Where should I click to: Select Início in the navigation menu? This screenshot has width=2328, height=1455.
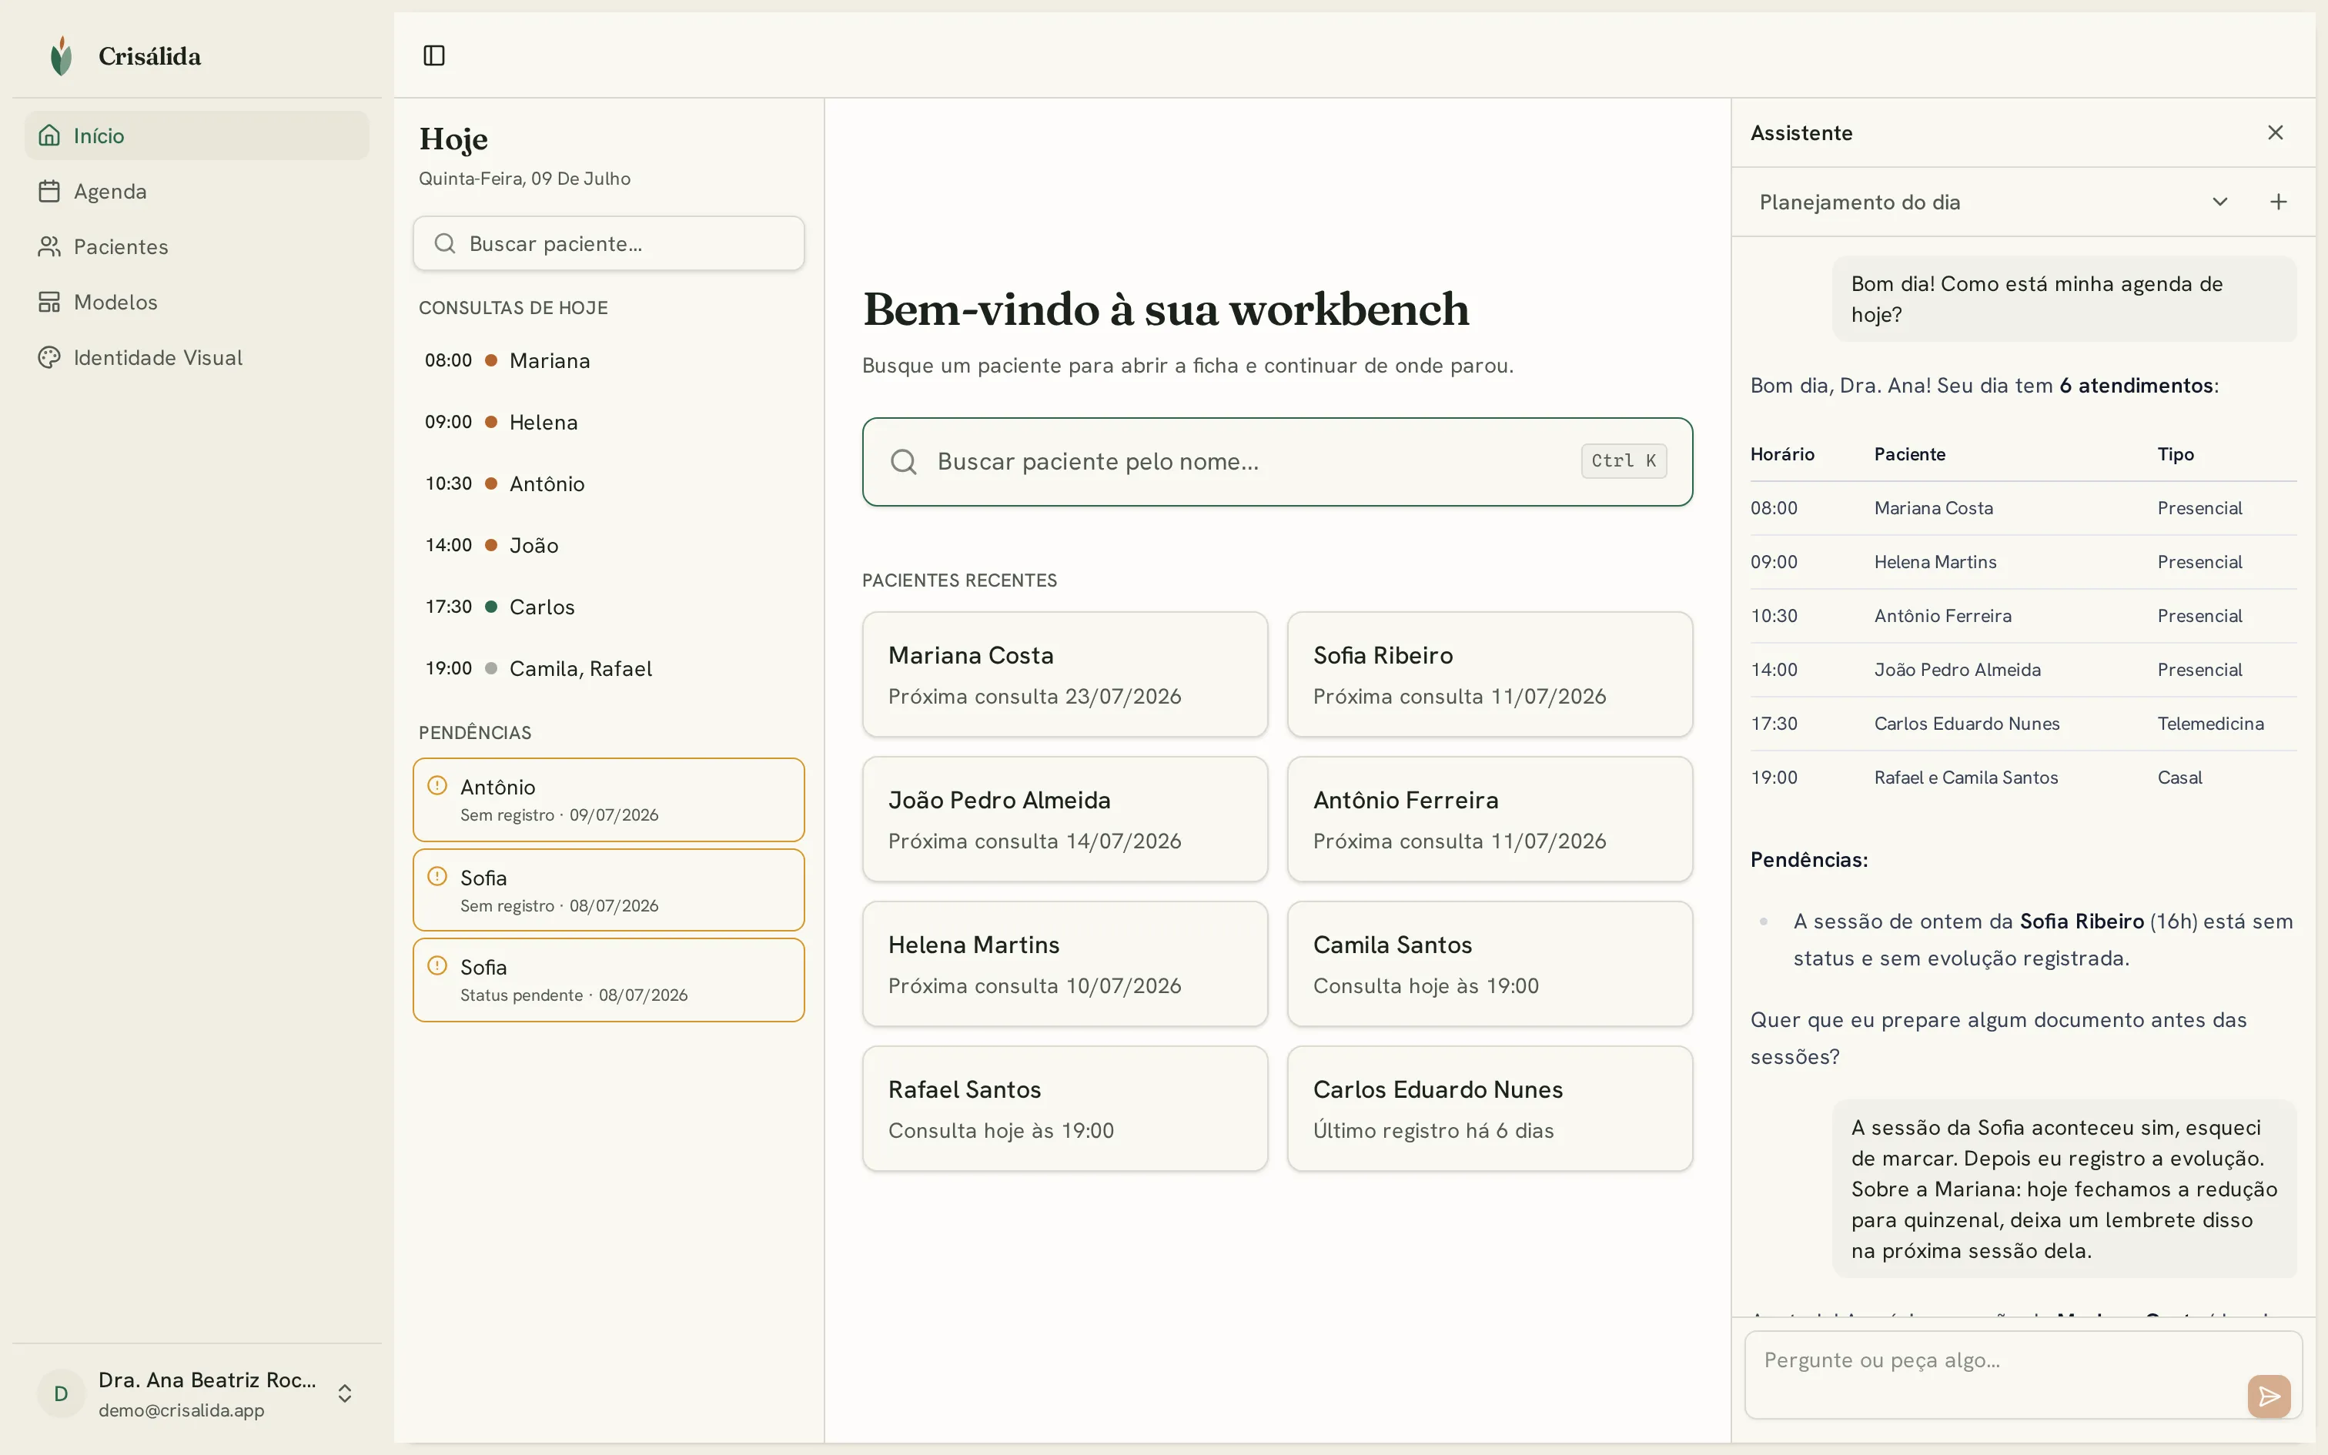click(x=197, y=135)
